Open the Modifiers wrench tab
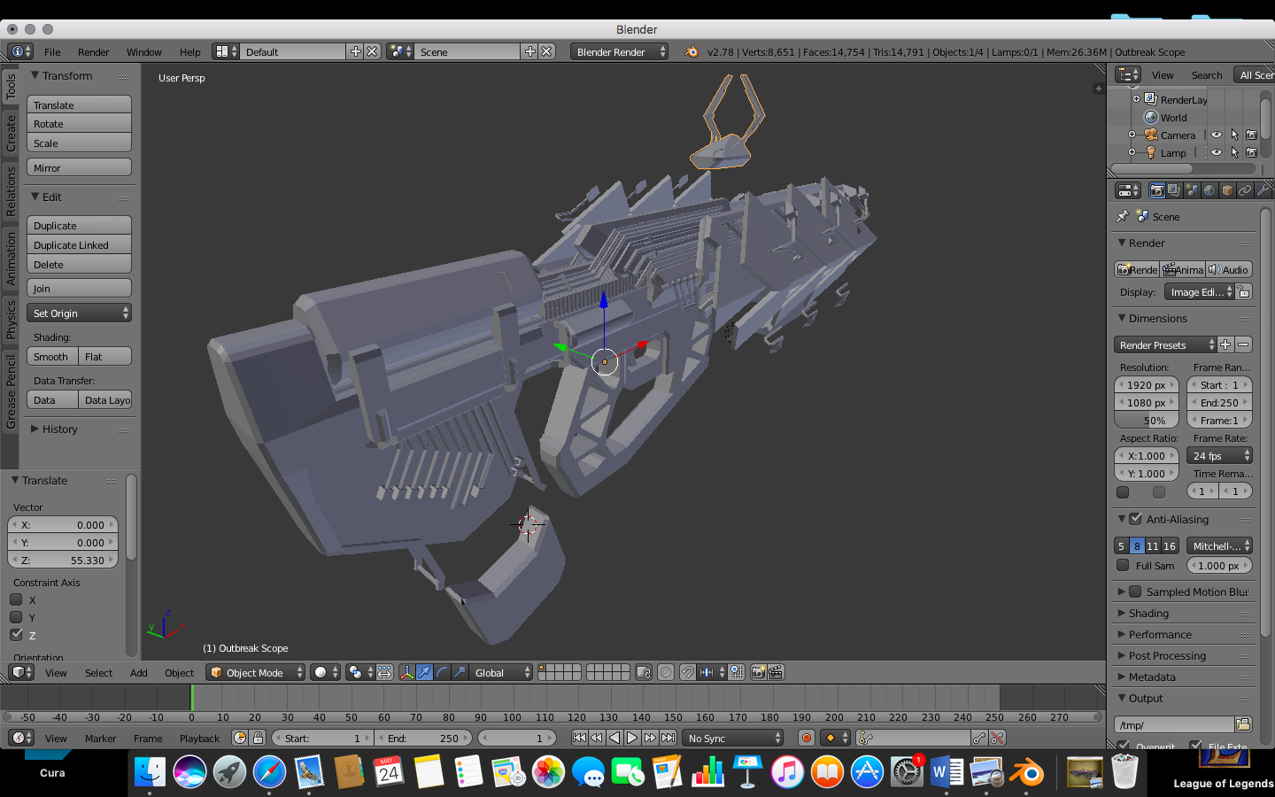Image resolution: width=1275 pixels, height=797 pixels. tap(1263, 190)
